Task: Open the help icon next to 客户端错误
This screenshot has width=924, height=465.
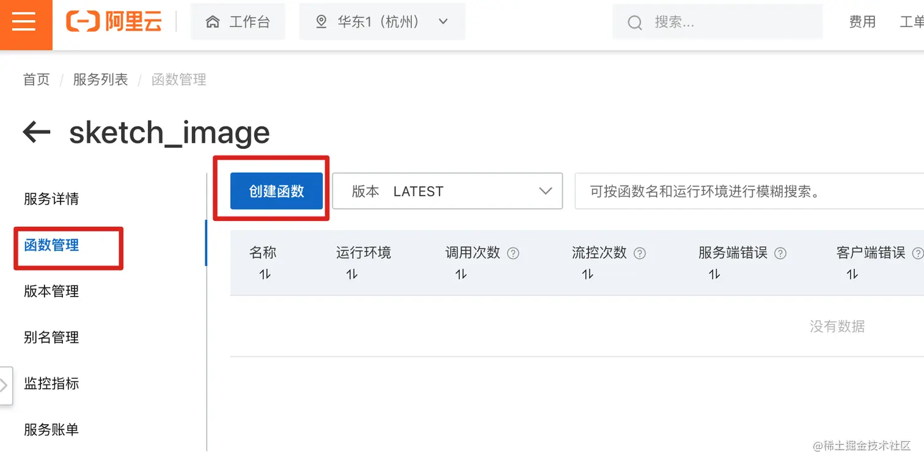Action: (x=917, y=253)
